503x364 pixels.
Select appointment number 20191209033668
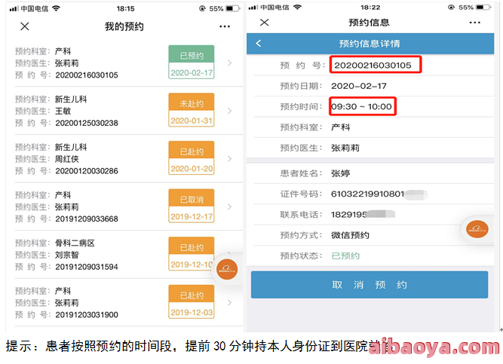(x=87, y=219)
